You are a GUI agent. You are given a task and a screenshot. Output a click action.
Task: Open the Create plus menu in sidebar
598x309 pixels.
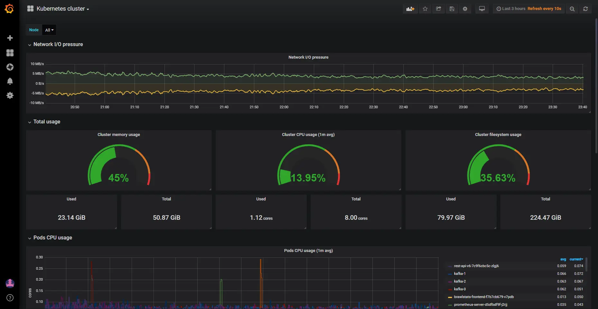(10, 38)
